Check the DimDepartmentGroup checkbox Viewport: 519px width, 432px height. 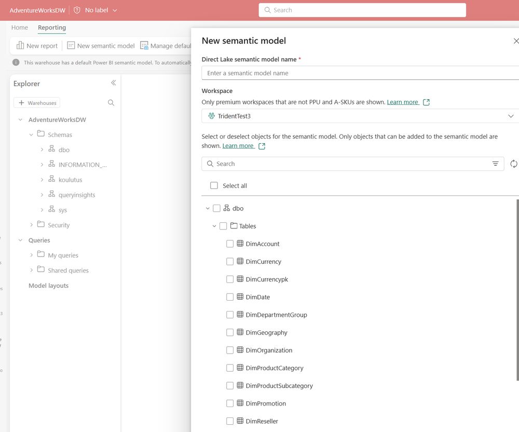point(230,315)
